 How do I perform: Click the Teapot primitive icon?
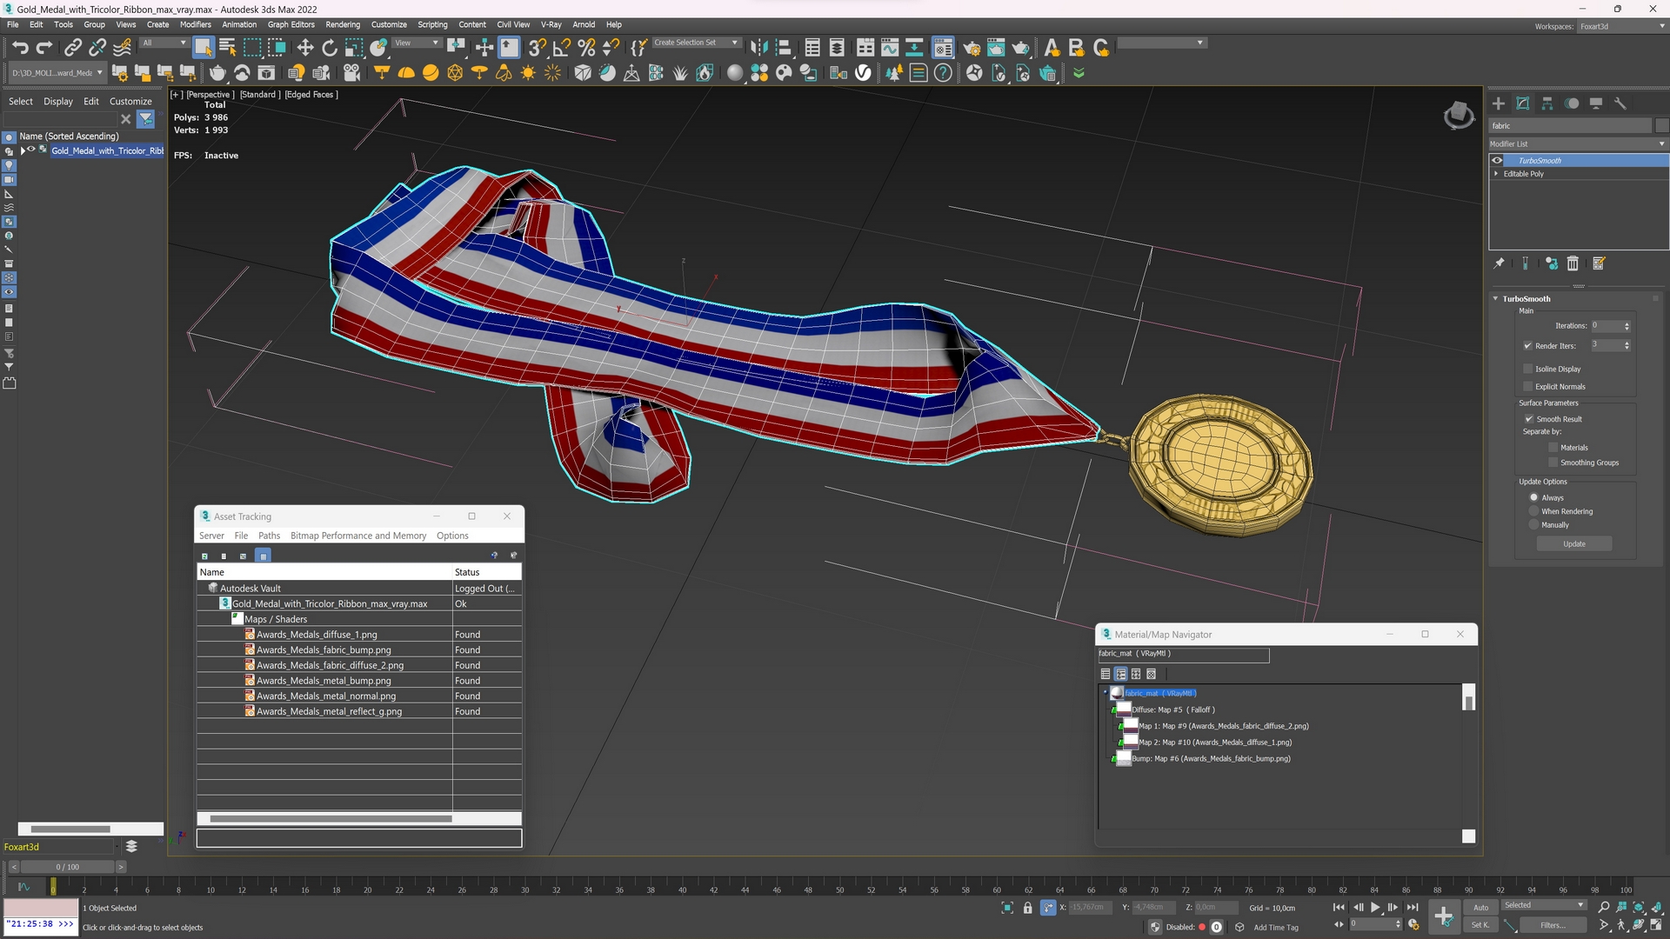pos(217,73)
